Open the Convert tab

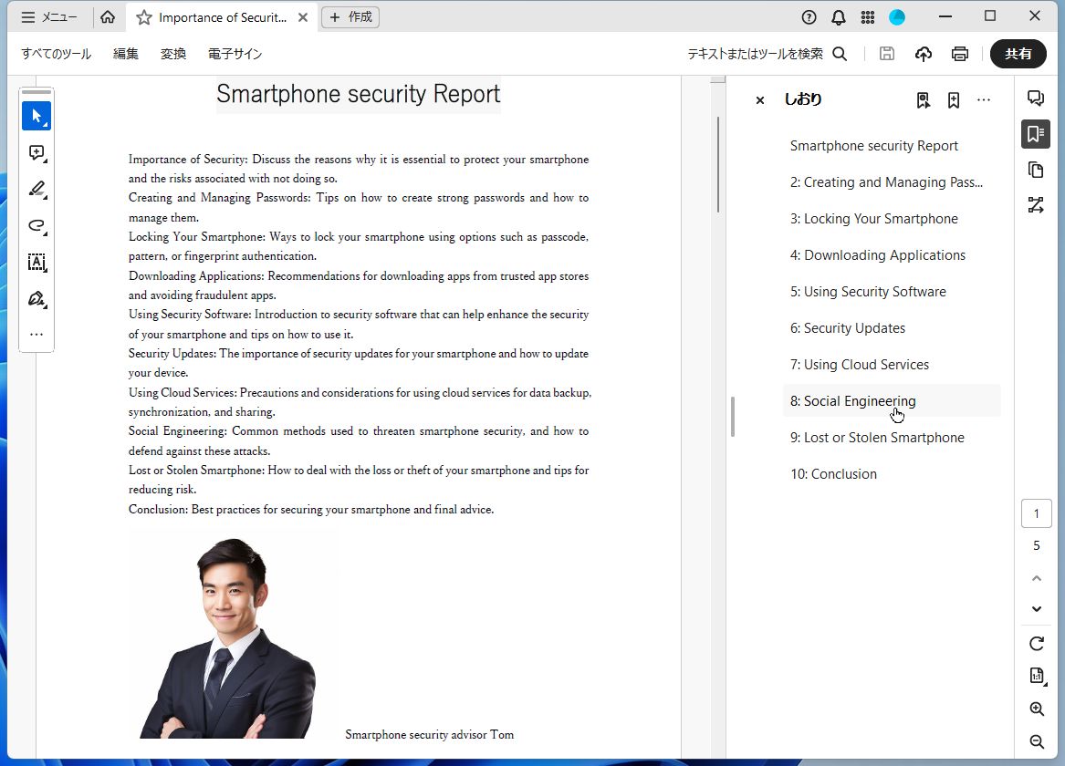pyautogui.click(x=173, y=54)
